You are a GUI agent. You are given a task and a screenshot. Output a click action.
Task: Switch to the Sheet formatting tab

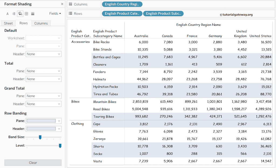pos(8,23)
